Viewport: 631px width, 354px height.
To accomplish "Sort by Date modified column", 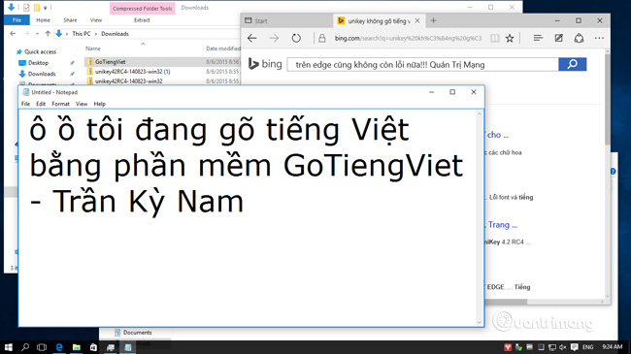I will [x=223, y=48].
